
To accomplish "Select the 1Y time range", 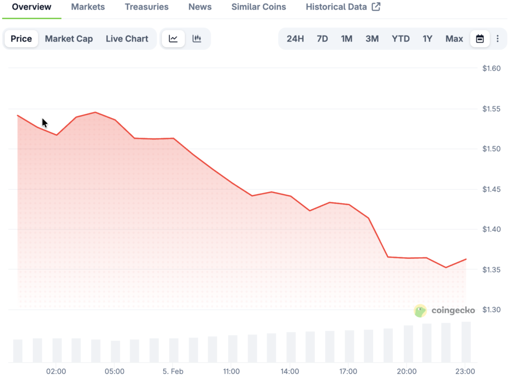I will (x=427, y=39).
